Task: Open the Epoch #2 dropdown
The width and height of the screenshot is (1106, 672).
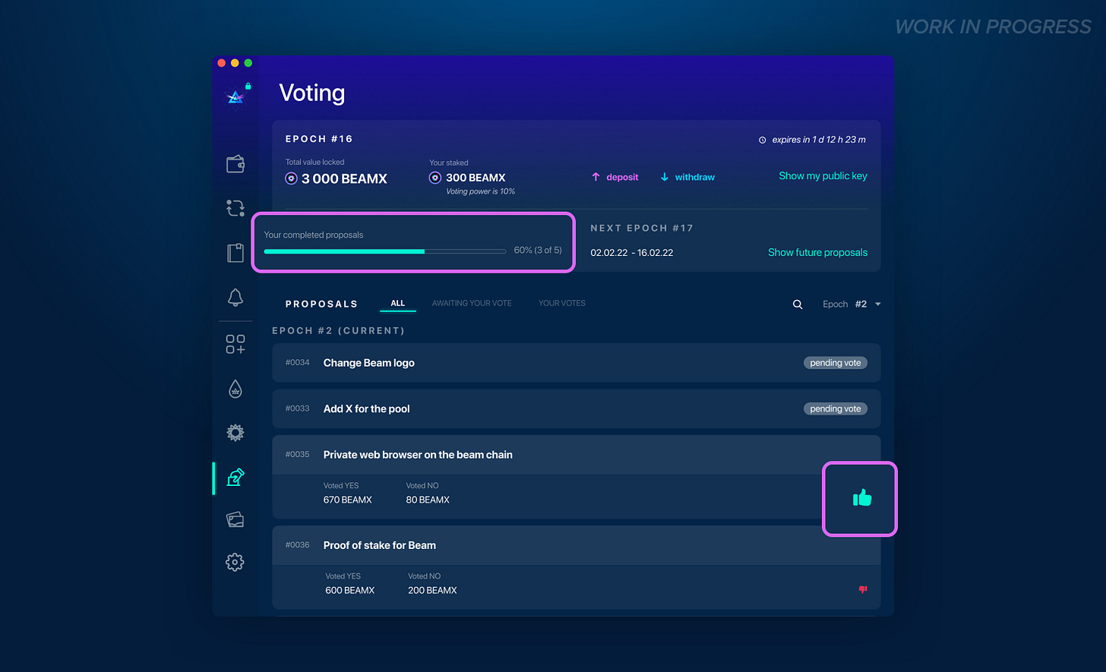Action: coord(852,304)
